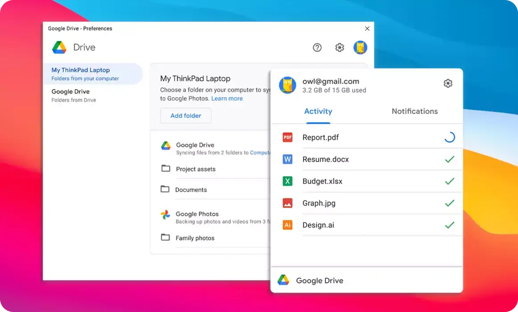Click the PDF icon beside Report.pdf
518x312 pixels.
tap(287, 137)
